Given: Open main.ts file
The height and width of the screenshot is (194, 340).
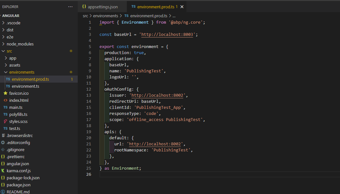Looking at the screenshot, I should (x=16, y=108).
